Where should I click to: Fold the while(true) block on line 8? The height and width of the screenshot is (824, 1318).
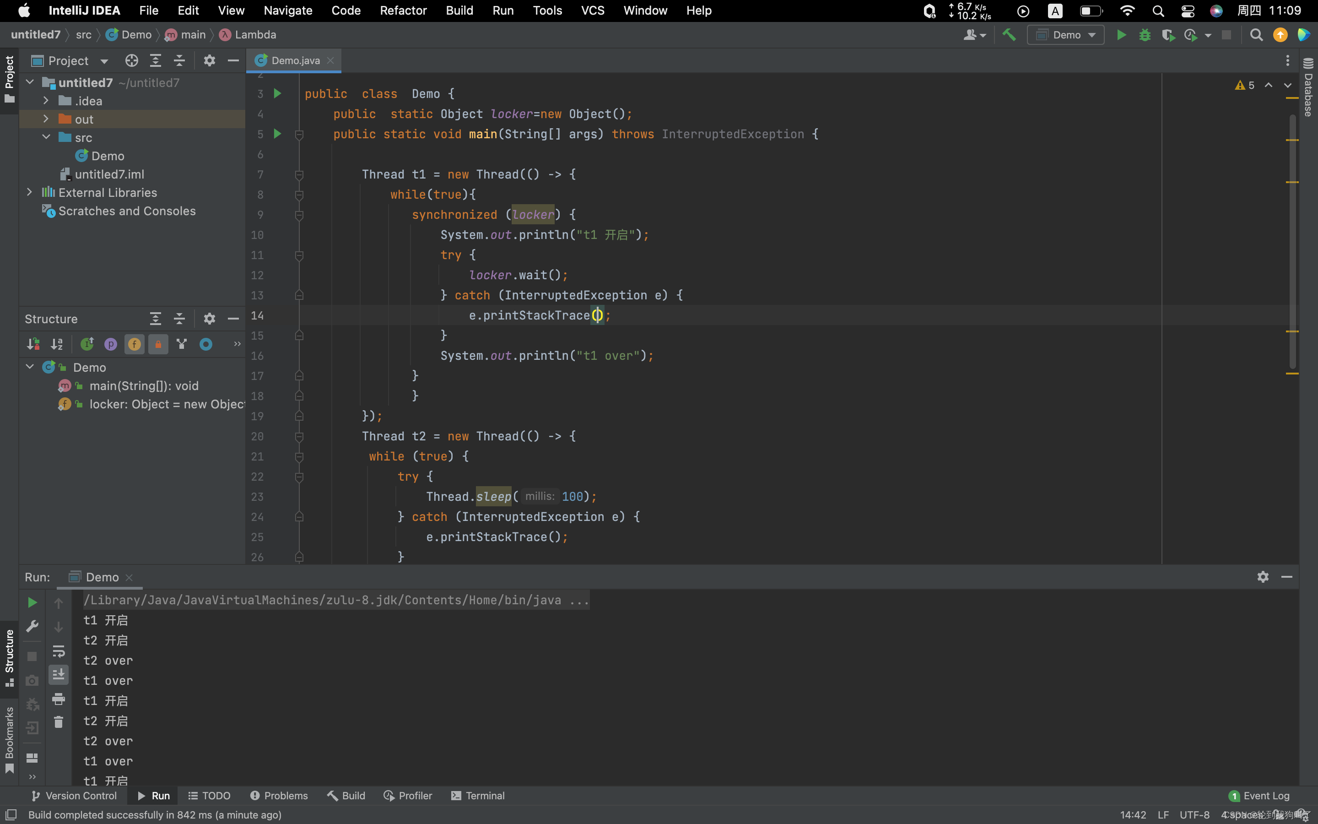(299, 195)
